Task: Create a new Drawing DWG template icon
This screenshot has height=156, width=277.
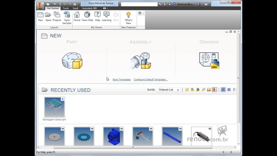Action: coord(209,61)
